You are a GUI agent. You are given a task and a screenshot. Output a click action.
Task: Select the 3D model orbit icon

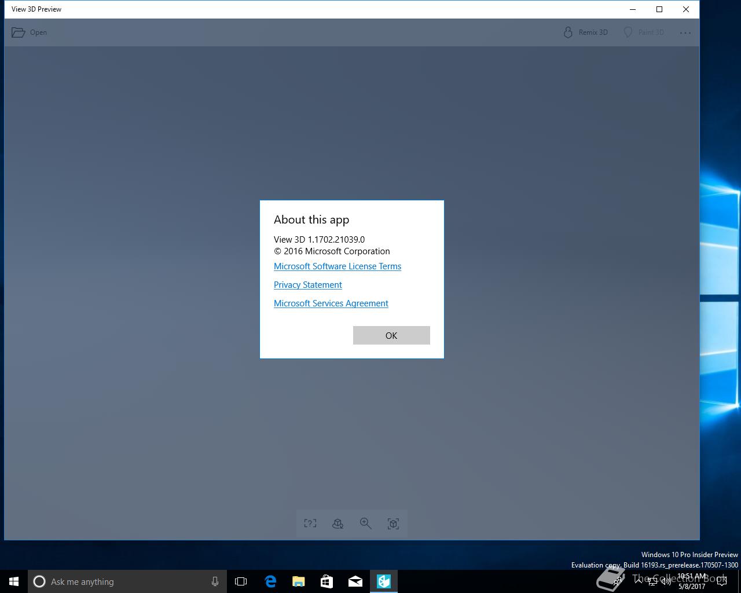(338, 524)
